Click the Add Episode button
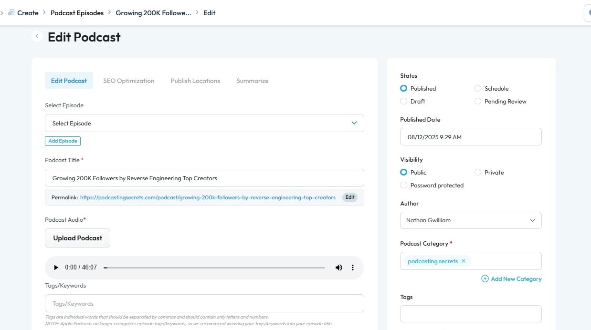The width and height of the screenshot is (591, 330). click(63, 141)
